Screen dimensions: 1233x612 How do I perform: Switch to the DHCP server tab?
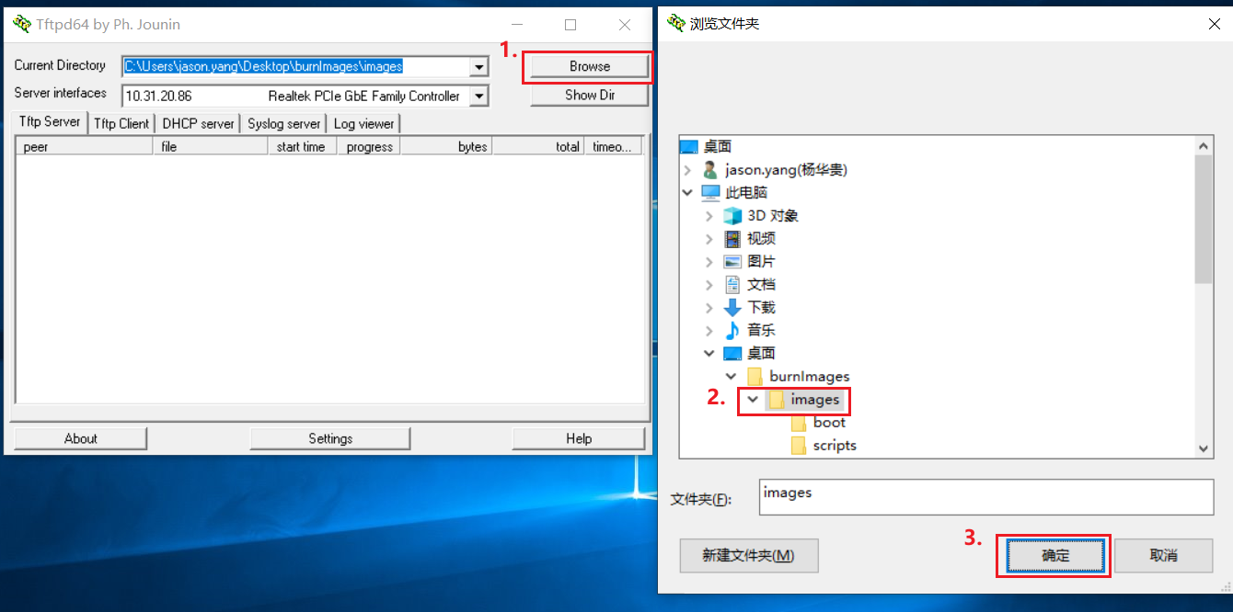[199, 123]
